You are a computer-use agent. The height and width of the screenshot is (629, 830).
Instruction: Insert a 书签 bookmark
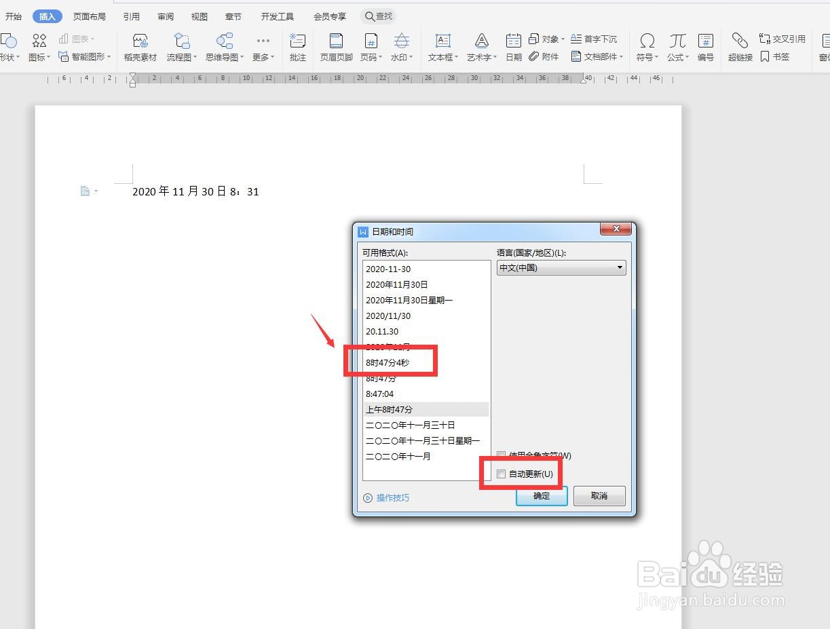pos(775,57)
